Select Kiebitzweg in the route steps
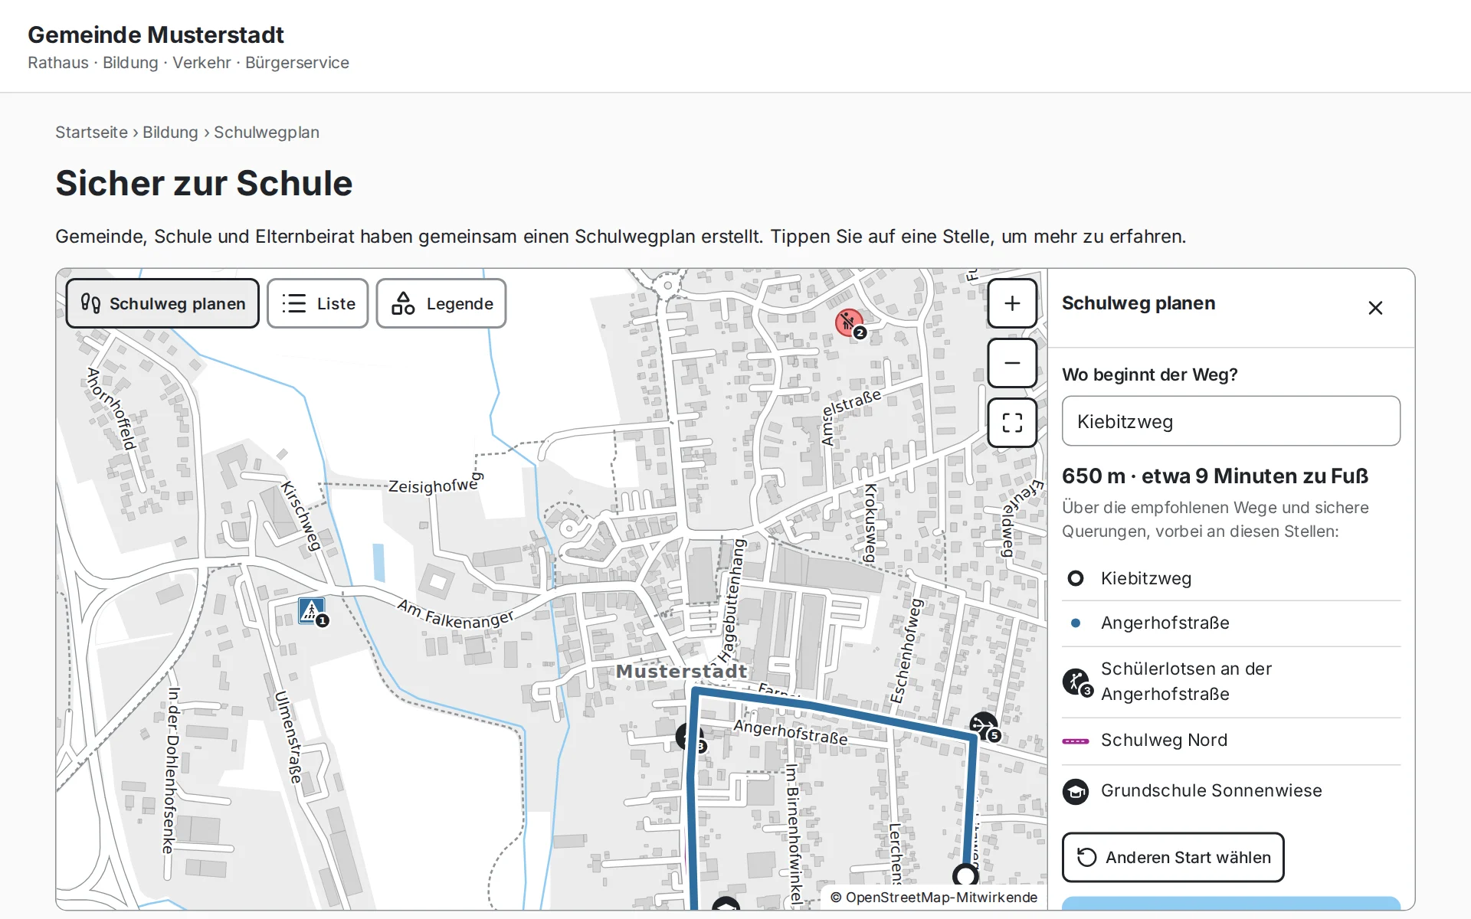This screenshot has height=919, width=1471. point(1230,579)
